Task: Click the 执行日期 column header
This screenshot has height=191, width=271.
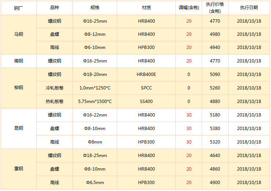Action: (x=249, y=8)
